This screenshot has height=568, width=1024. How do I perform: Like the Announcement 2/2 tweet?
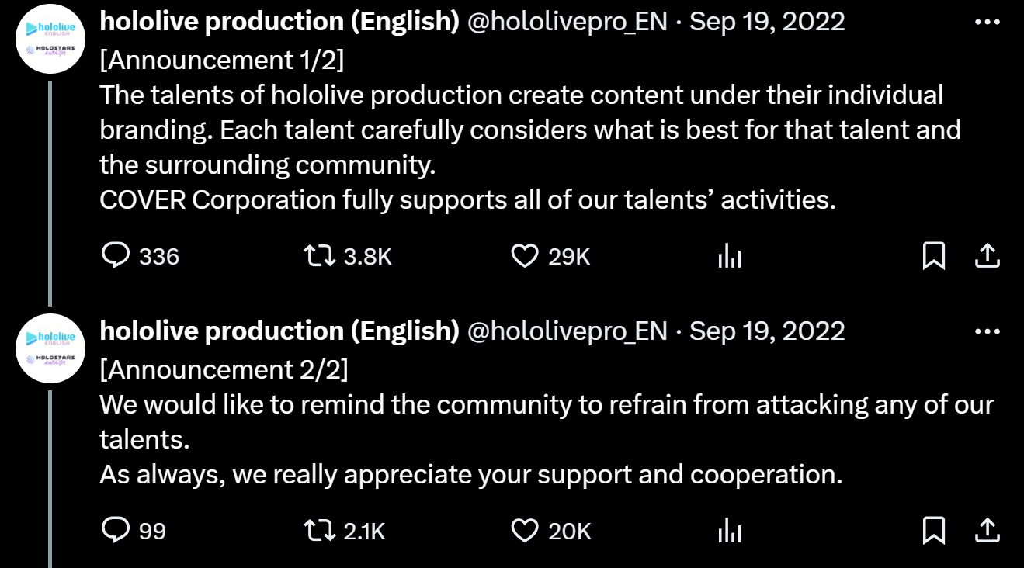[x=525, y=530]
